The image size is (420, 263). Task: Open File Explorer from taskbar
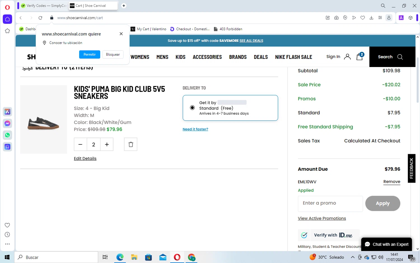134,257
